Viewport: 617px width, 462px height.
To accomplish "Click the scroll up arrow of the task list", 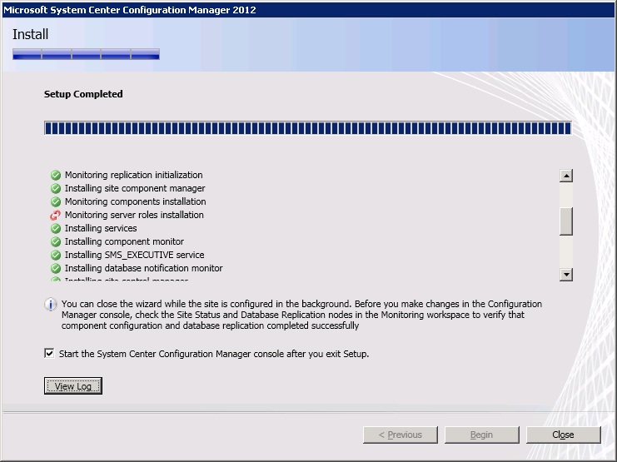I will [x=566, y=176].
